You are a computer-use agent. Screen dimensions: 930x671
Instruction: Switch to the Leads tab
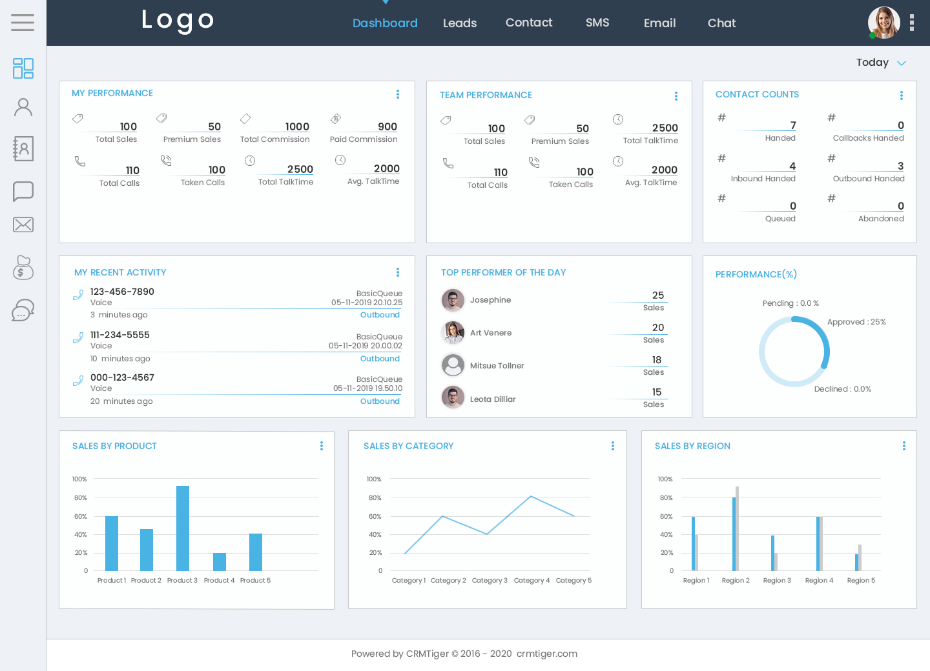pyautogui.click(x=460, y=23)
